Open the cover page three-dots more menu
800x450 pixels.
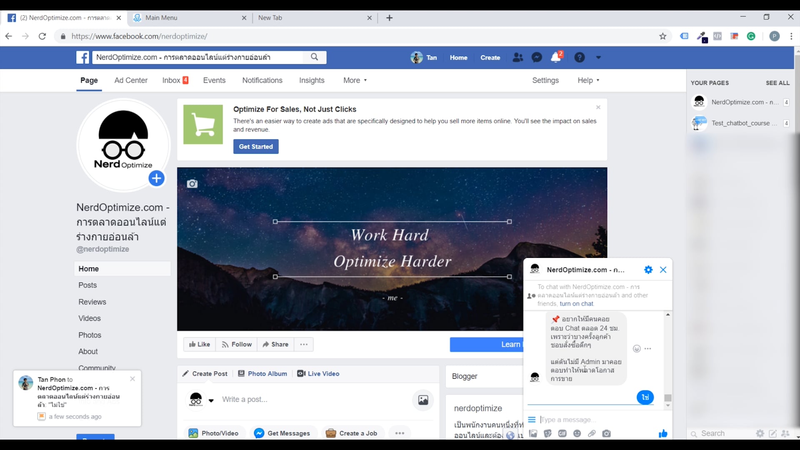[x=304, y=345]
